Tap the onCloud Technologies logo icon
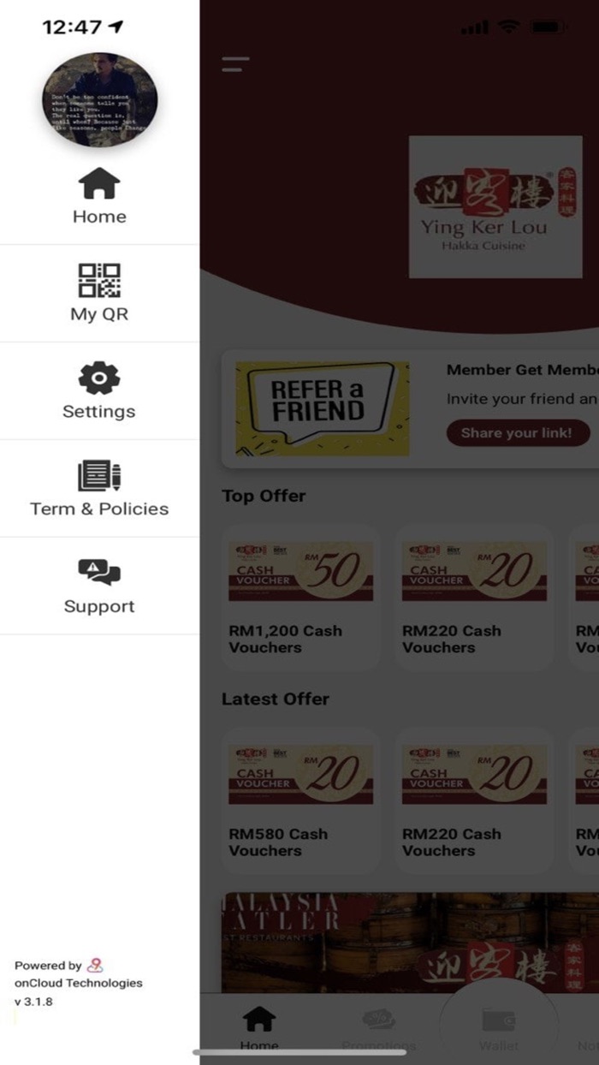The width and height of the screenshot is (599, 1065). tap(95, 965)
